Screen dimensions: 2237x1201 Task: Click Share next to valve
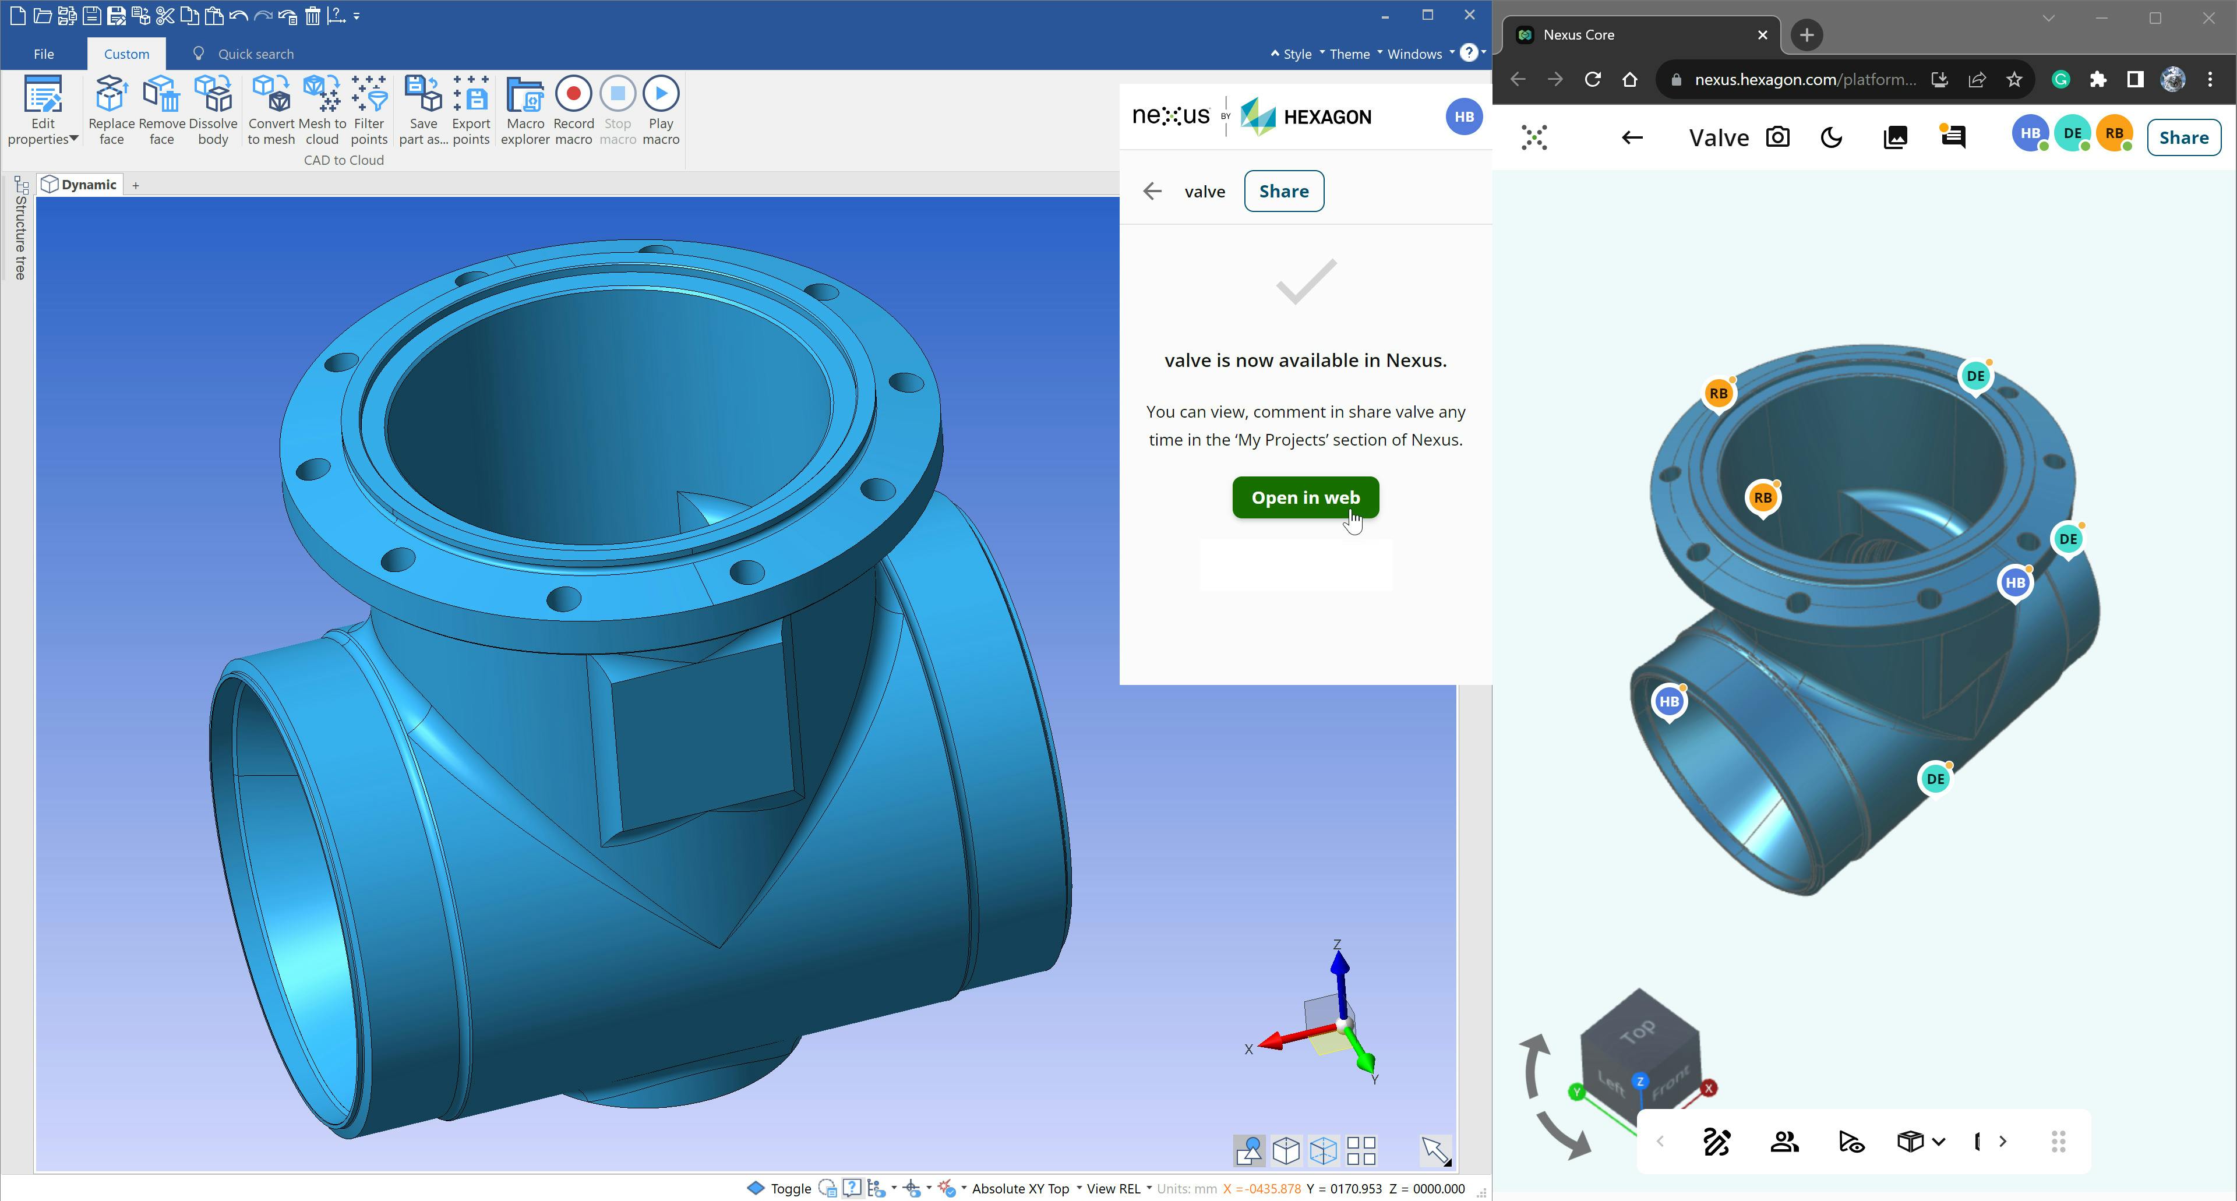pos(1283,190)
